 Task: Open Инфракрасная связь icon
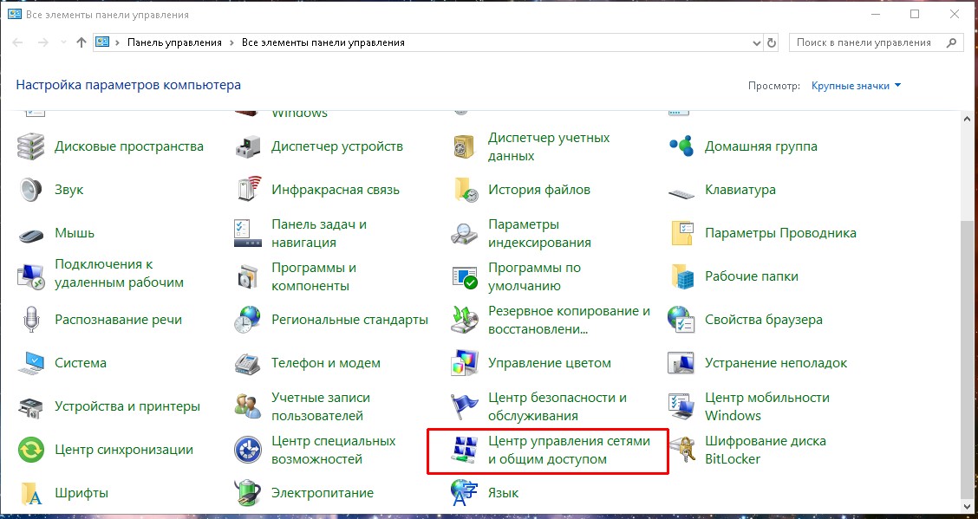pos(248,190)
